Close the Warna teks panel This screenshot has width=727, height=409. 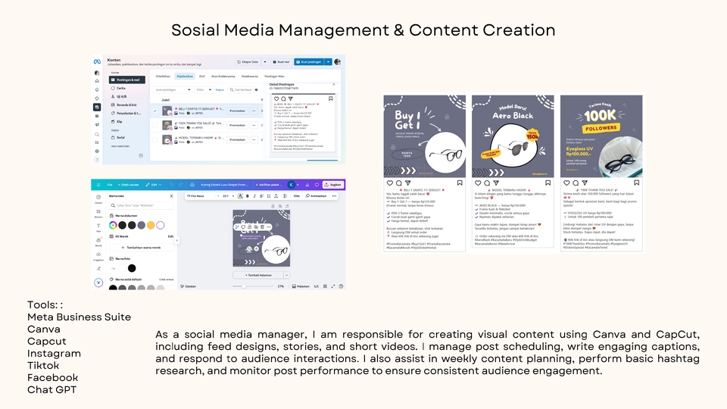[171, 196]
